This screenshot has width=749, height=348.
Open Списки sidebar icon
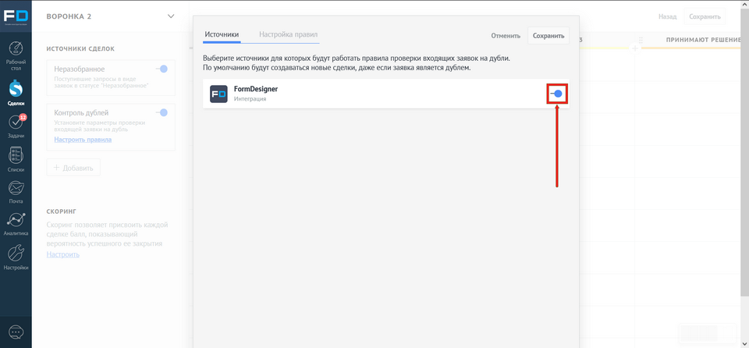16,160
